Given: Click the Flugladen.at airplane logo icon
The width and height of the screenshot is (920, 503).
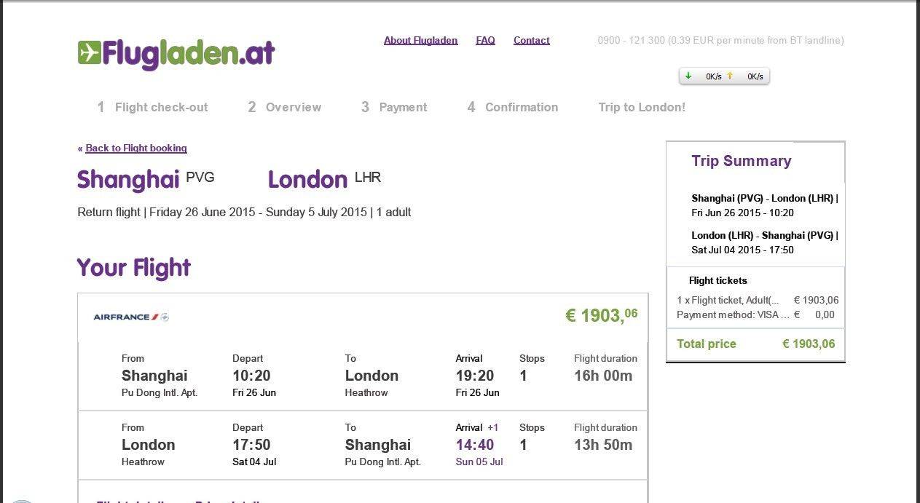Looking at the screenshot, I should 89,52.
